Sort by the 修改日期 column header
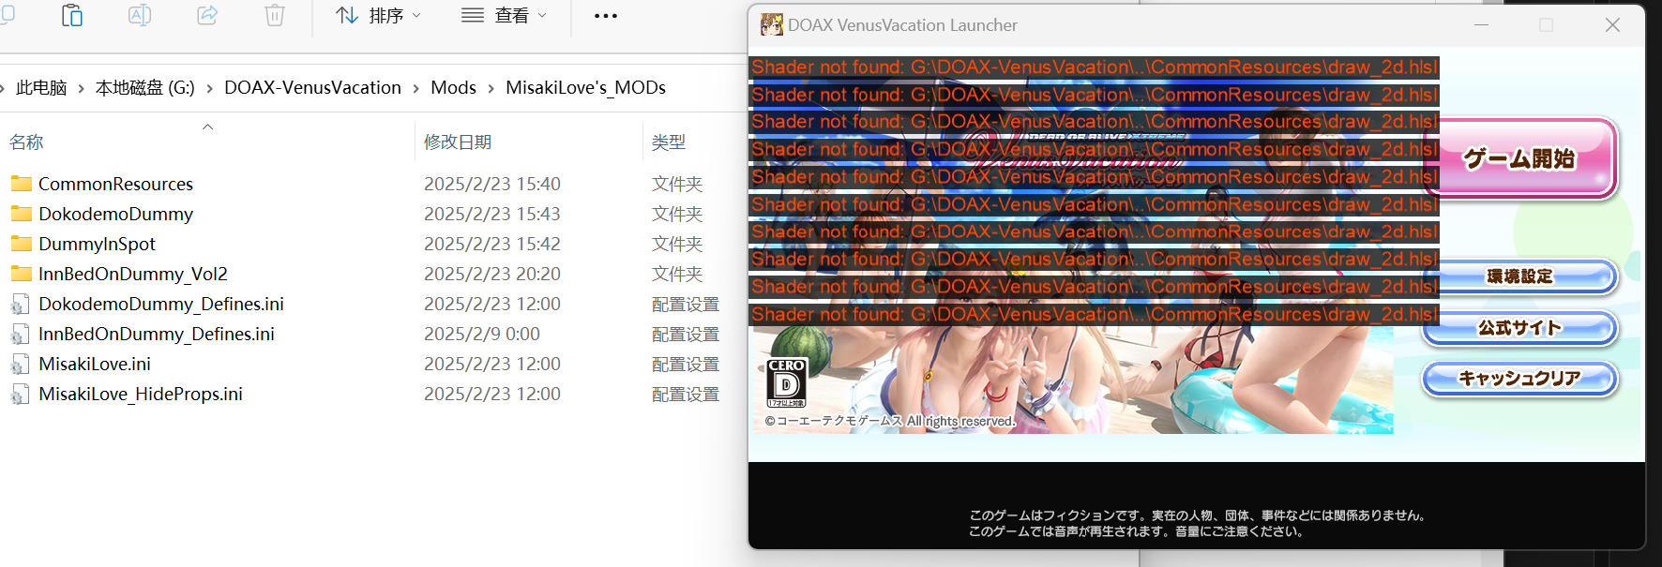 point(458,142)
